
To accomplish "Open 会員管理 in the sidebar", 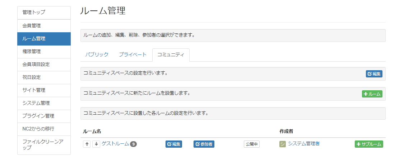I will tap(44, 26).
